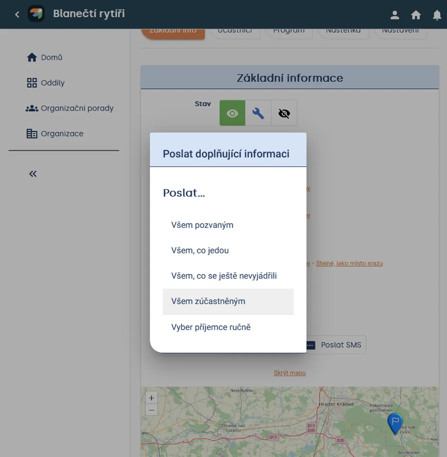Zoom in on the map
This screenshot has height=457, width=447.
(x=151, y=398)
